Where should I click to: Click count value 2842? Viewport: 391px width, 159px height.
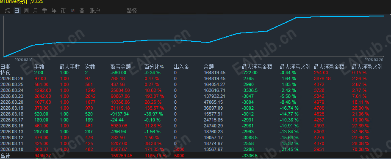point(90,96)
